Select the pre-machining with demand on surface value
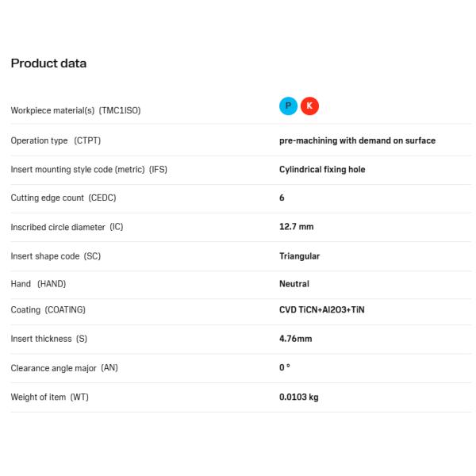 coord(357,140)
